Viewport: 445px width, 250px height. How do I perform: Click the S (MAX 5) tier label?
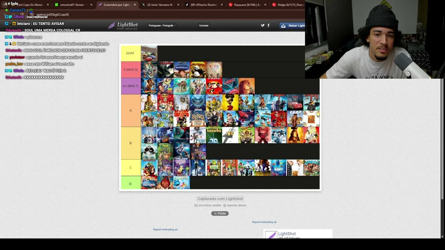pyautogui.click(x=131, y=70)
